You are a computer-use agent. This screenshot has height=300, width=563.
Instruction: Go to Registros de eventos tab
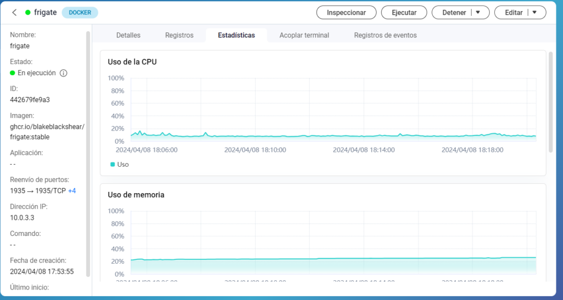385,35
